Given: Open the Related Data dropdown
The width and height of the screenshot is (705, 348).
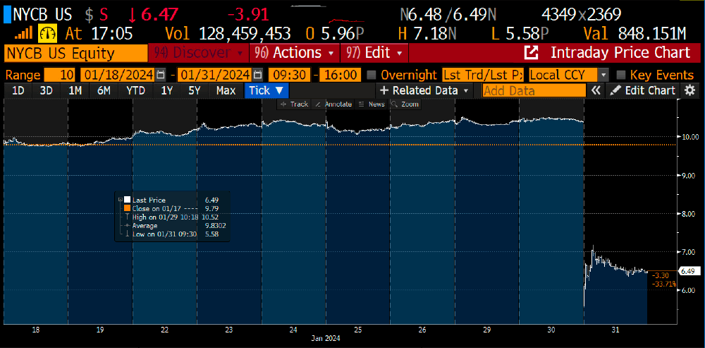Looking at the screenshot, I should (x=424, y=90).
